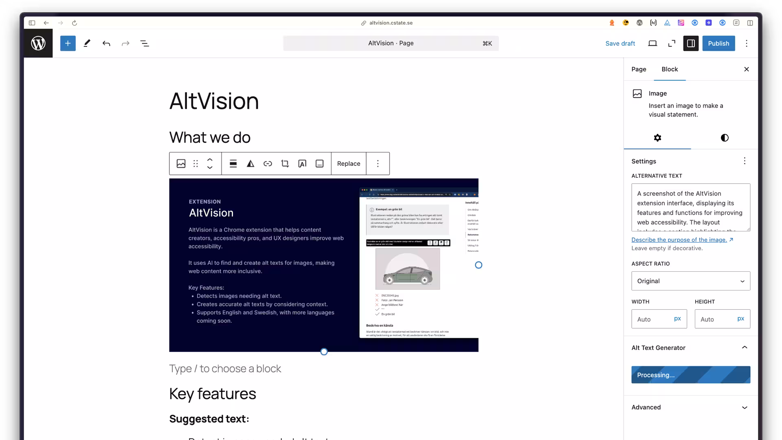Open the AltVision · Page command palette
Screen dimensions: 782x440
coord(391,43)
